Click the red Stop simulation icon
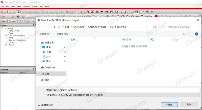Image resolution: width=202 pixels, height=110 pixels. point(13,17)
